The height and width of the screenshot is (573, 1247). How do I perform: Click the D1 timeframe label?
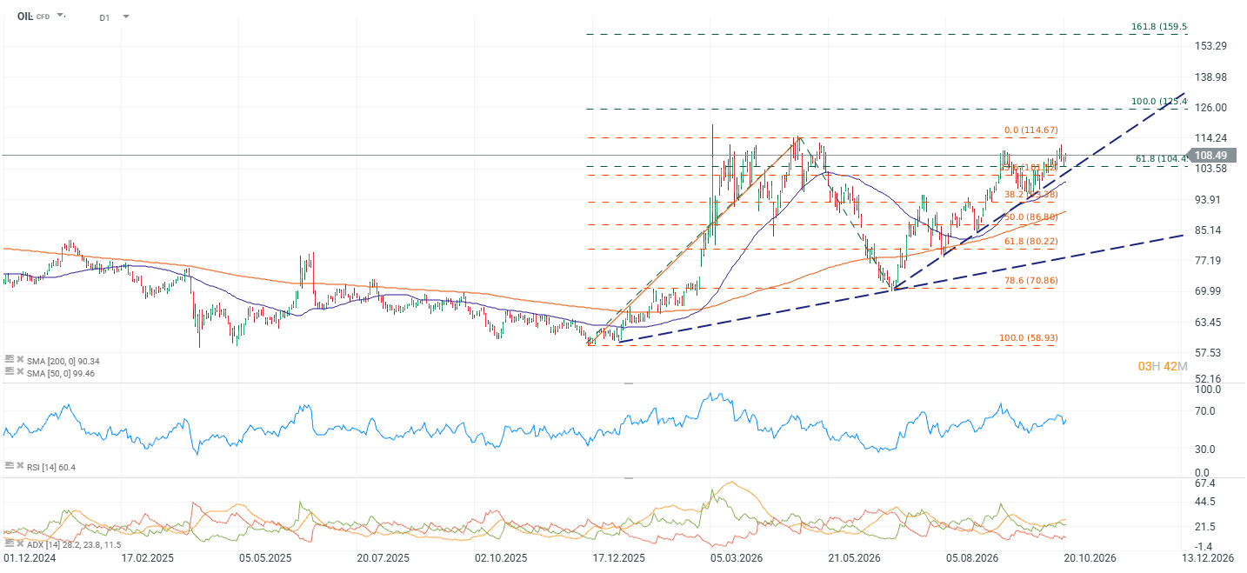(104, 17)
